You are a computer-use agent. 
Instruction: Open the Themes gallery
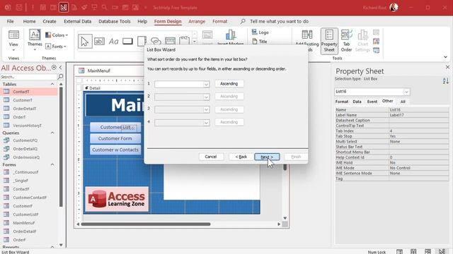35,40
